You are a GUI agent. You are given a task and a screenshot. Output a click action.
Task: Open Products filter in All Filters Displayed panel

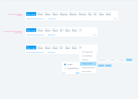coord(40,14)
